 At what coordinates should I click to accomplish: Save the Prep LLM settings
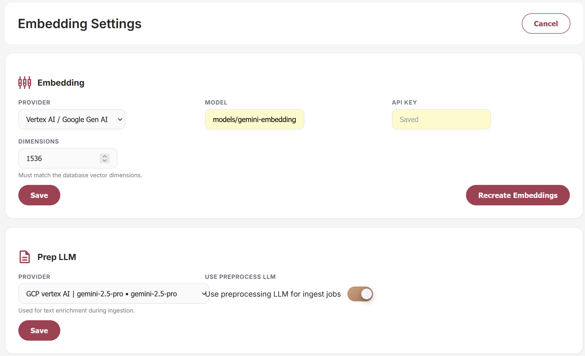[39, 330]
